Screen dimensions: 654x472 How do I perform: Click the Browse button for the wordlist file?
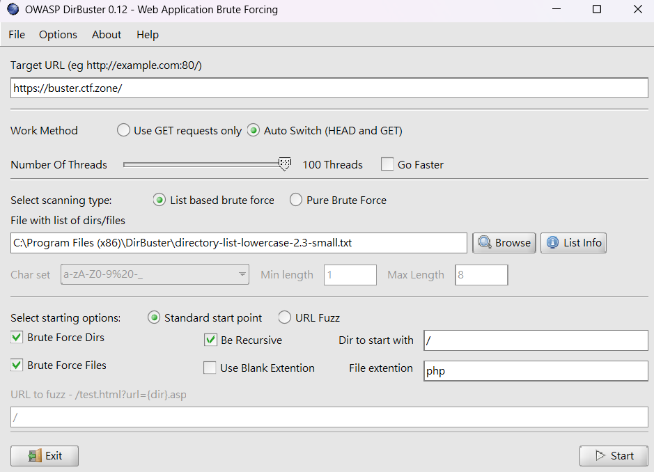pyautogui.click(x=505, y=242)
